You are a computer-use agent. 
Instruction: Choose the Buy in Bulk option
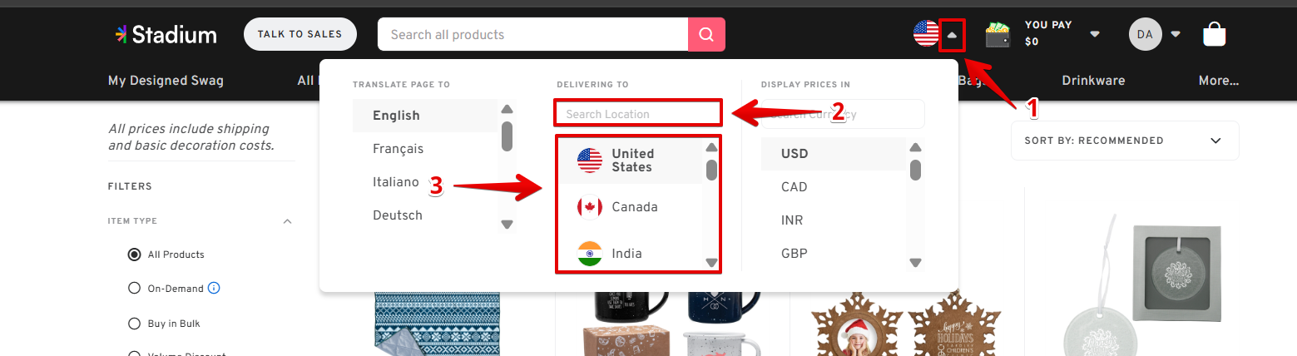click(134, 324)
